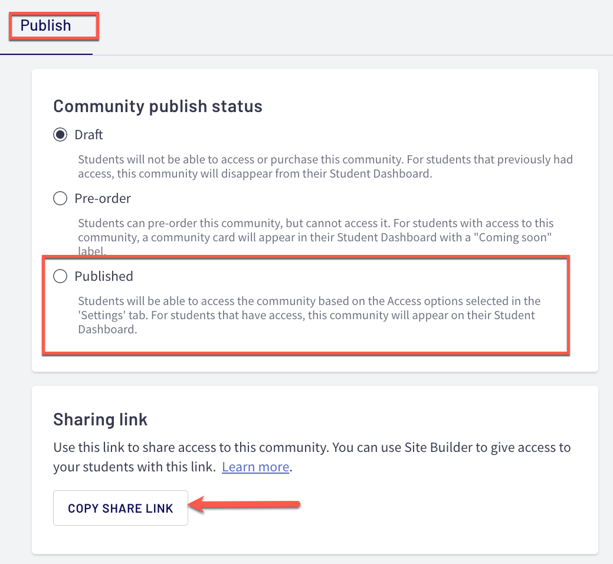
Task: Choose the Pre-order radio button circle
Action: tap(60, 199)
